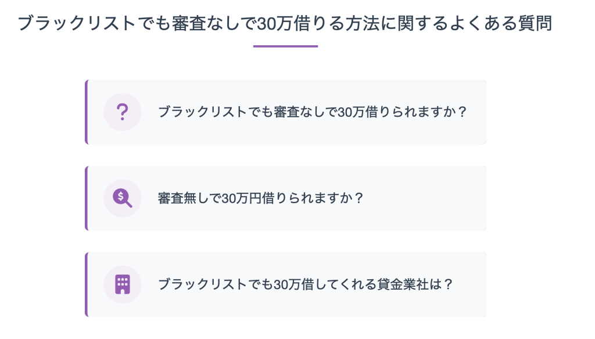Click the purple building icon
This screenshot has height=339, width=595.
tap(122, 284)
